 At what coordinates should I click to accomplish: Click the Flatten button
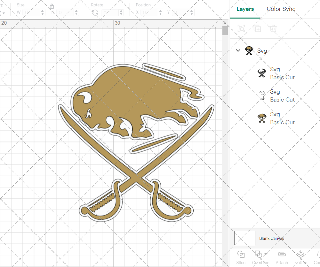point(300,258)
